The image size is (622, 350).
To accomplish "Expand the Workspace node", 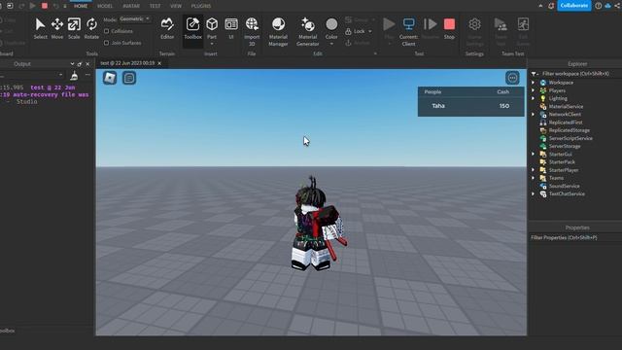I will (x=534, y=83).
